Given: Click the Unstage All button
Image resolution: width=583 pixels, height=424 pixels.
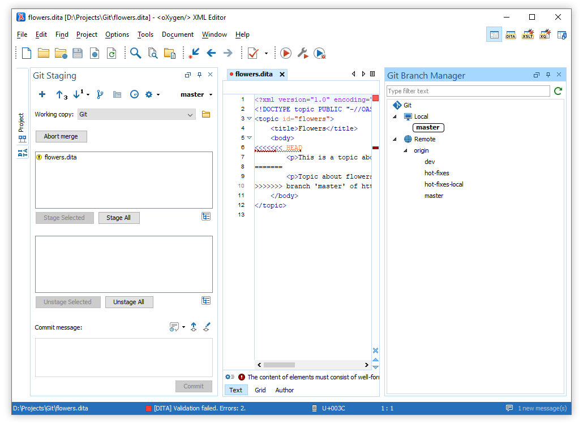Looking at the screenshot, I should click(129, 302).
